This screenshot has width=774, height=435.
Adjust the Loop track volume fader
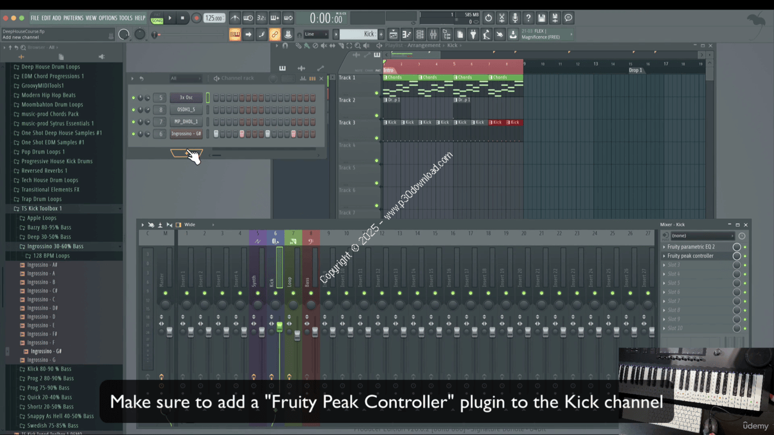pyautogui.click(x=297, y=335)
